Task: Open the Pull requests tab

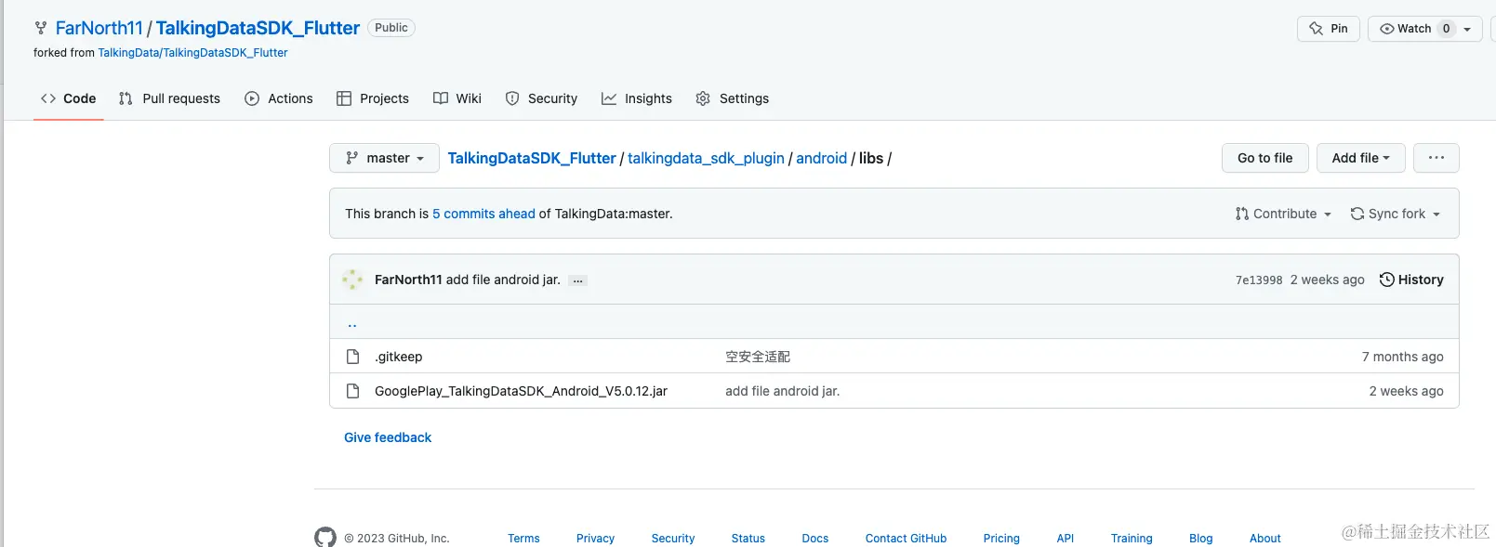Action: [x=169, y=98]
